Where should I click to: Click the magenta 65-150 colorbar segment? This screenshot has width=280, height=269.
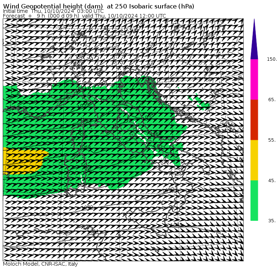click(x=254, y=79)
